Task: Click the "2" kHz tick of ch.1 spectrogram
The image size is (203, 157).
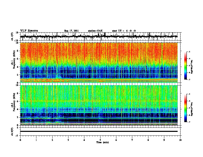Action: click(x=18, y=75)
